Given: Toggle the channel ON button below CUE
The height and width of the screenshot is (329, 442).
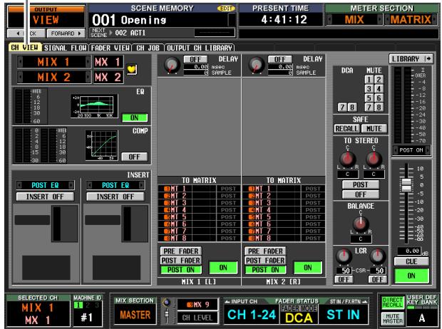Looking at the screenshot, I should tap(411, 276).
